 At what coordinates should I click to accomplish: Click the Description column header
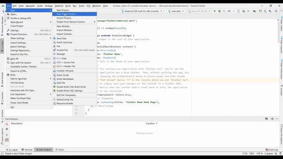pos(17,124)
